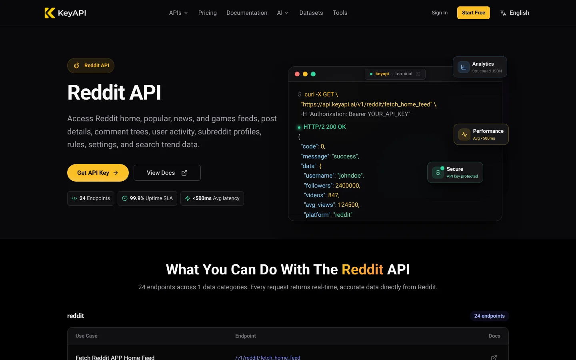Click the Sign In link
The width and height of the screenshot is (576, 360).
click(x=440, y=13)
